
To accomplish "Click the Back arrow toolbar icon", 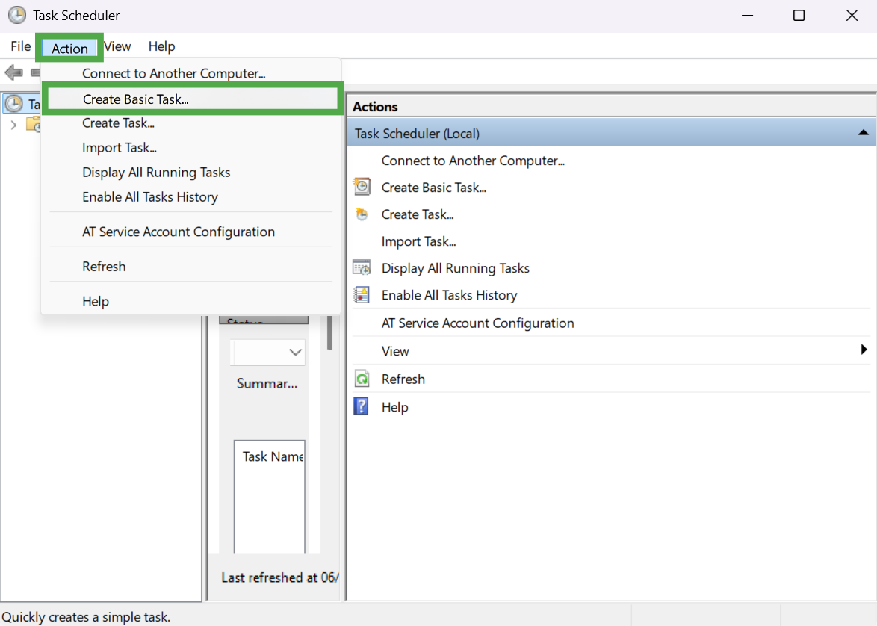I will tap(13, 72).
